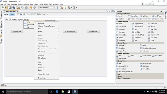This screenshot has width=167, height=94.
Task: Click the Undo toolbar icon
Action: [x=31, y=8]
